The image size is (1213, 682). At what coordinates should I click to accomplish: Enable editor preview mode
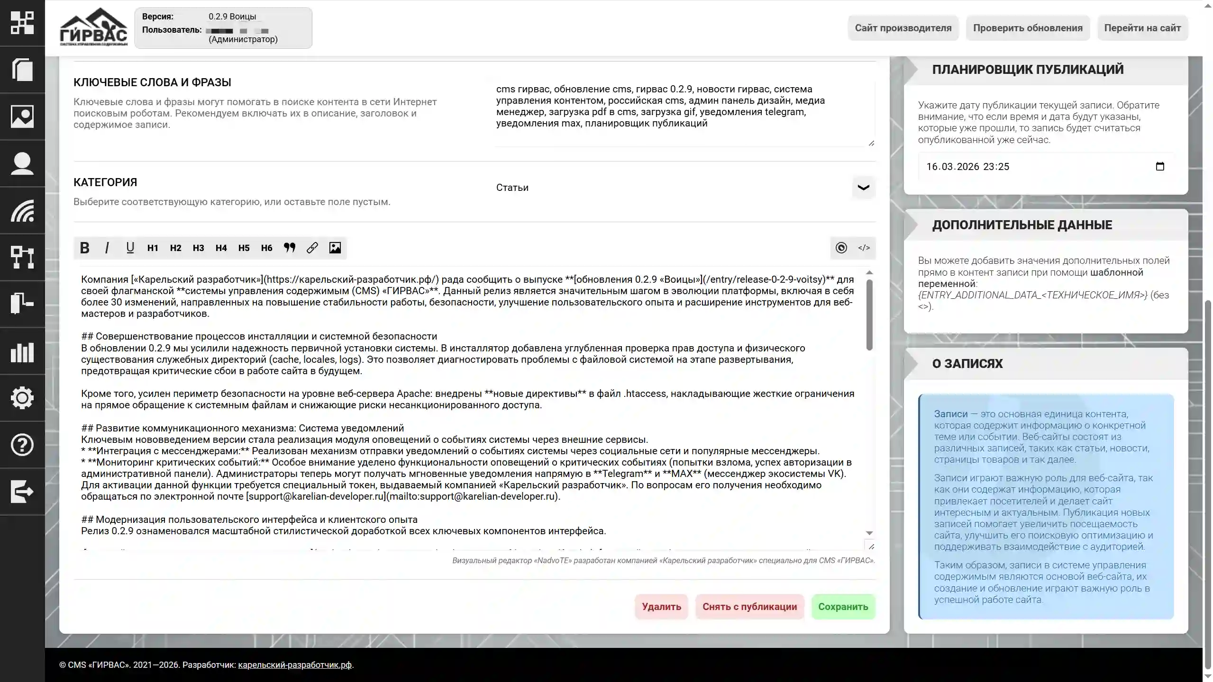click(x=840, y=248)
